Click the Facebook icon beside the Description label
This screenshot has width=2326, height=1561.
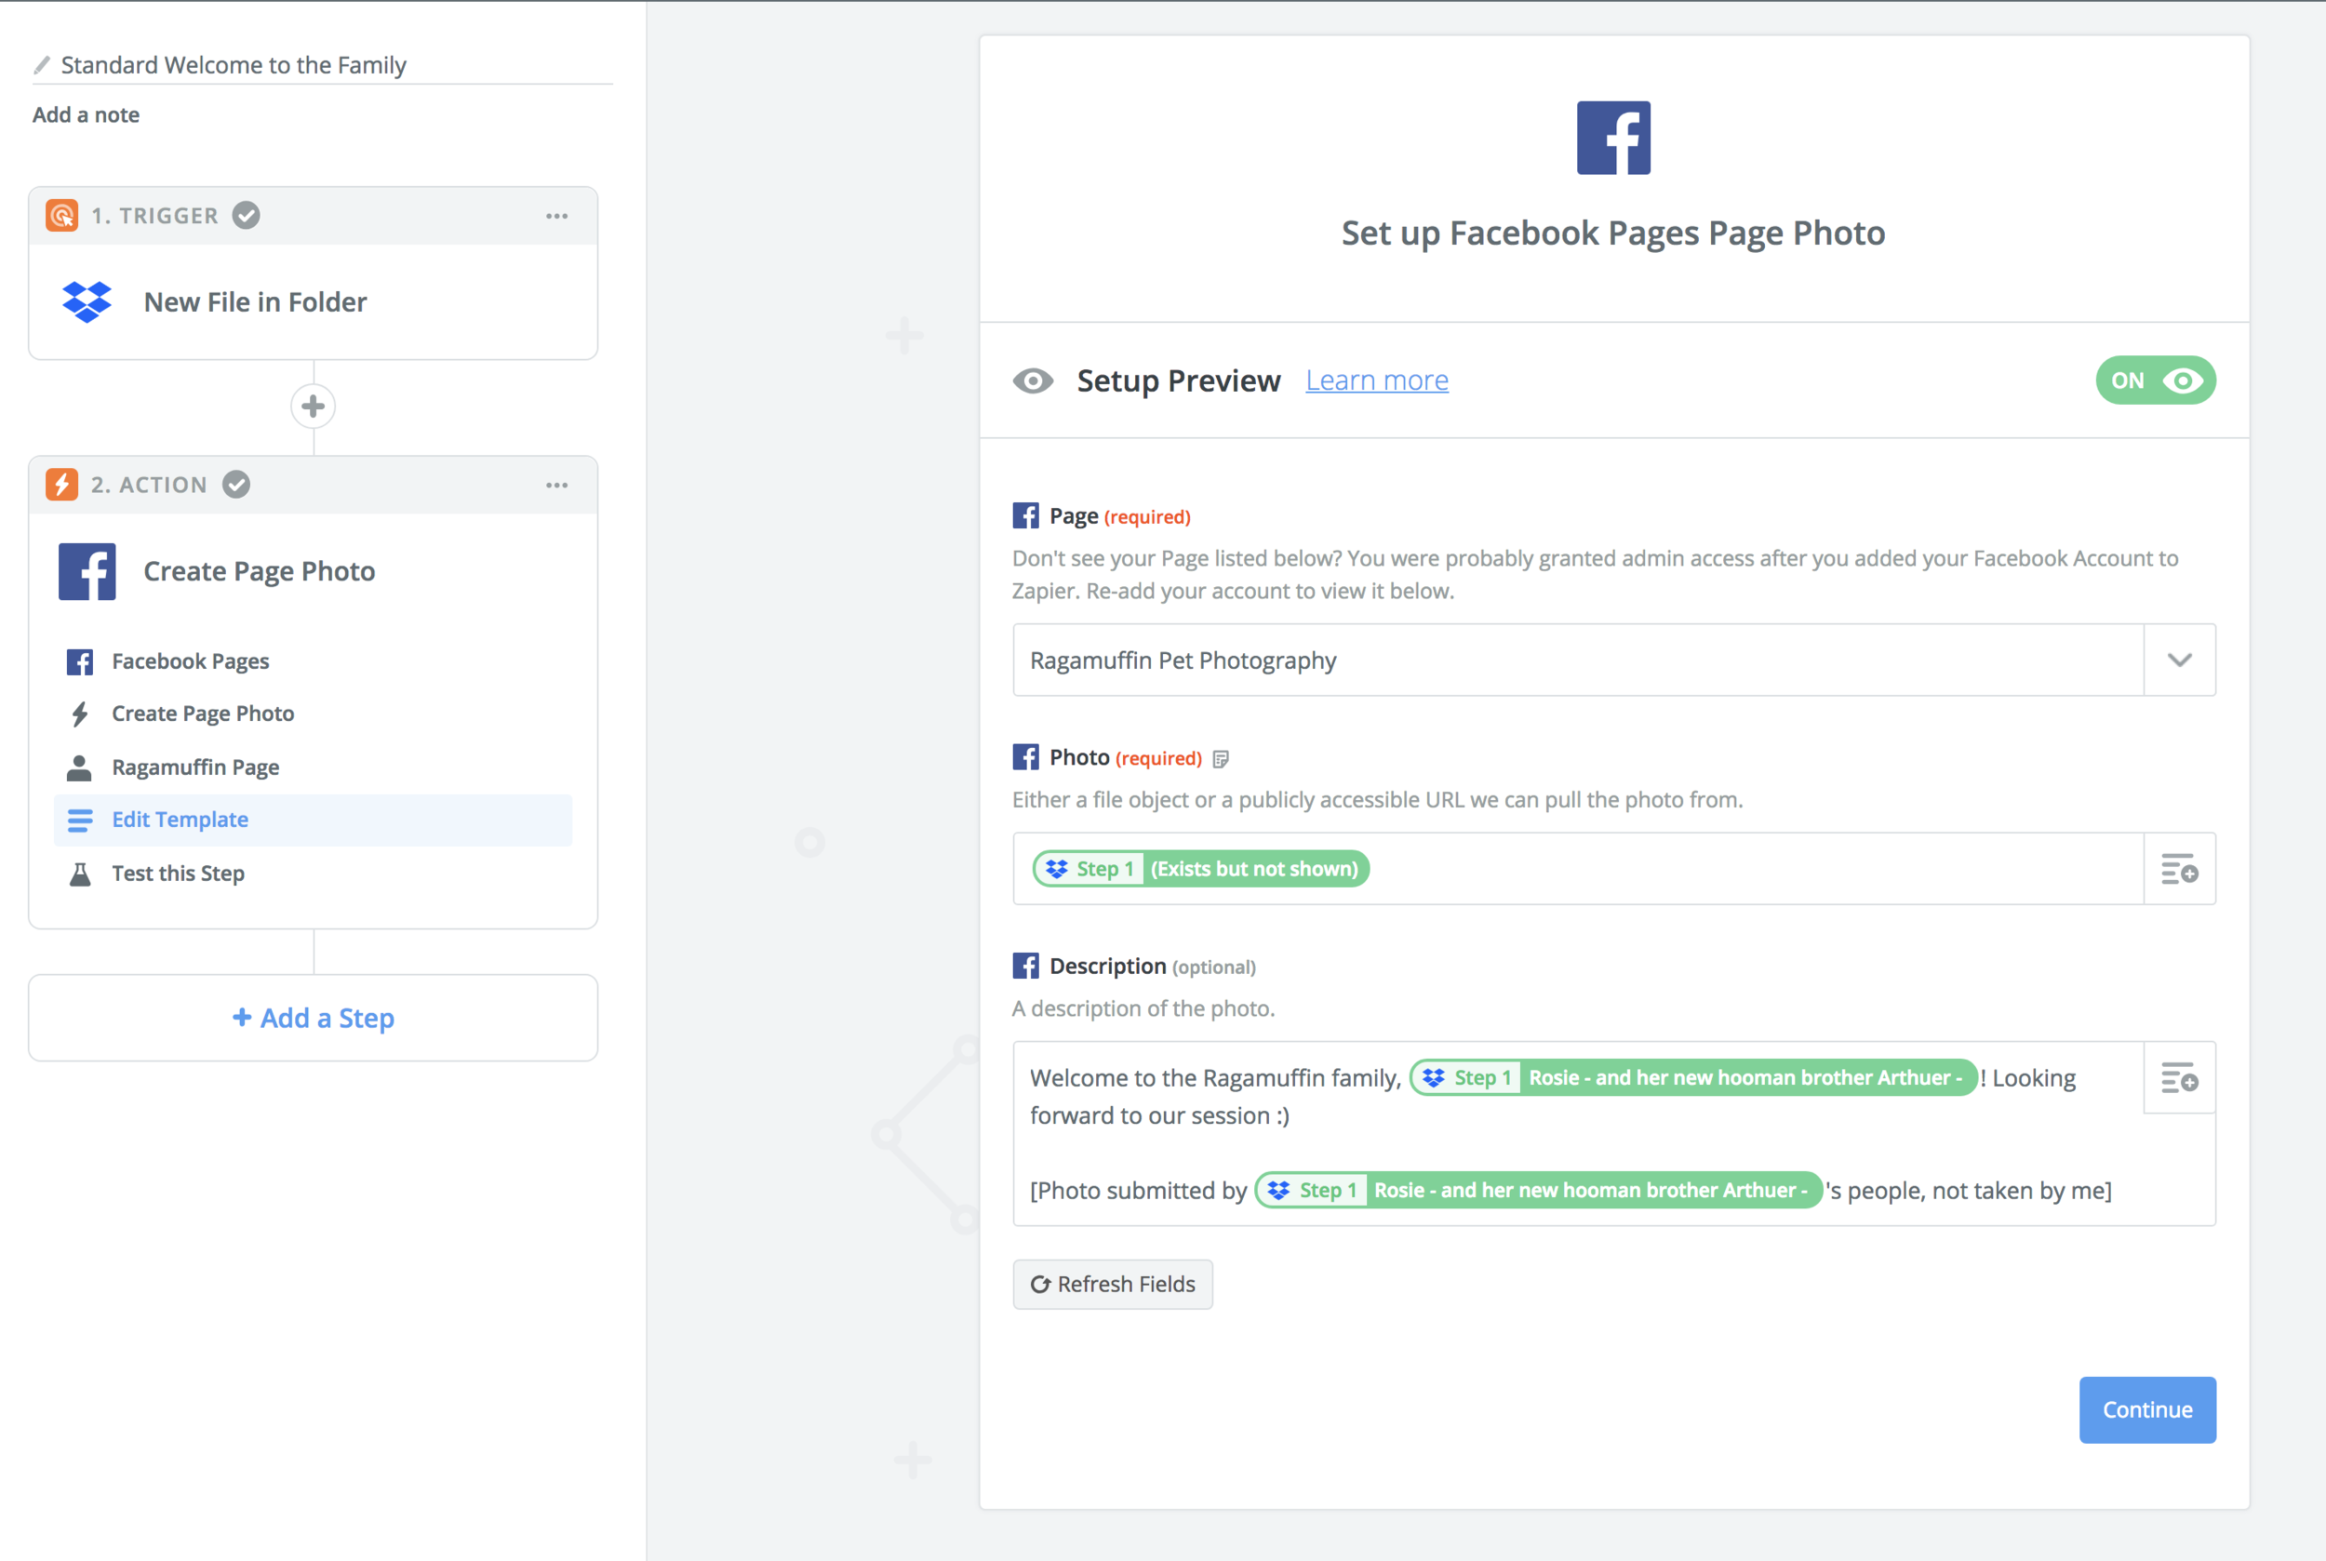tap(1025, 966)
